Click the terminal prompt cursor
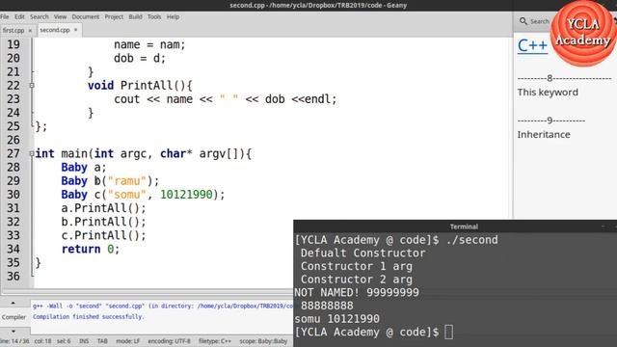 click(x=448, y=332)
